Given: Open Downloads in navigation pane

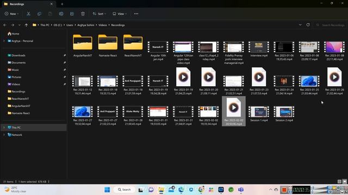Looking at the screenshot, I should [18, 55].
